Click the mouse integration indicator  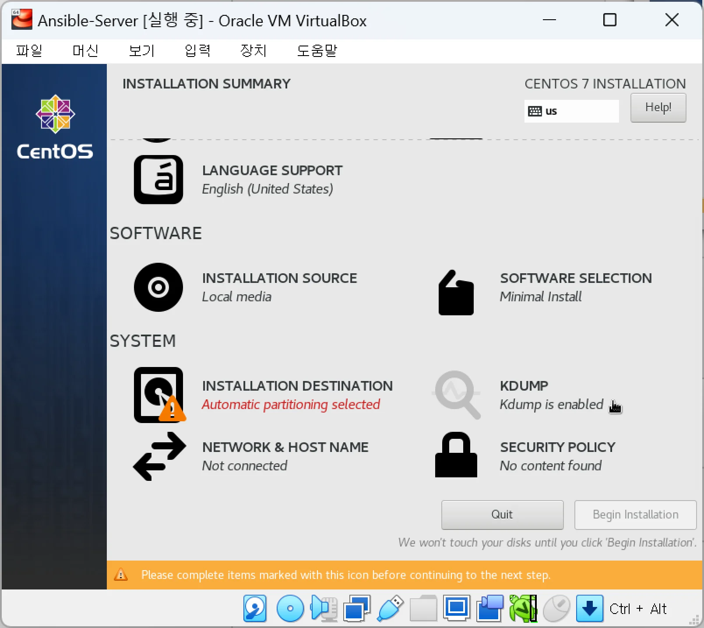[x=556, y=608]
